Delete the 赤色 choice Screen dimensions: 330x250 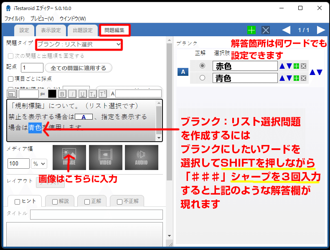[x=304, y=66]
